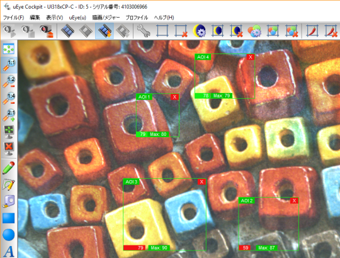Click the red 59 sharpness value in AOI 2
The image size is (340, 258).
coord(245,247)
